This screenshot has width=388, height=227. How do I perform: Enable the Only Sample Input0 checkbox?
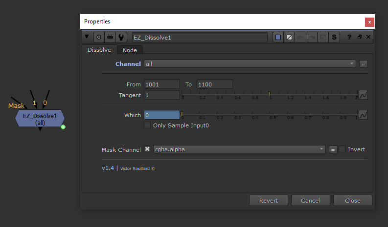pos(147,125)
